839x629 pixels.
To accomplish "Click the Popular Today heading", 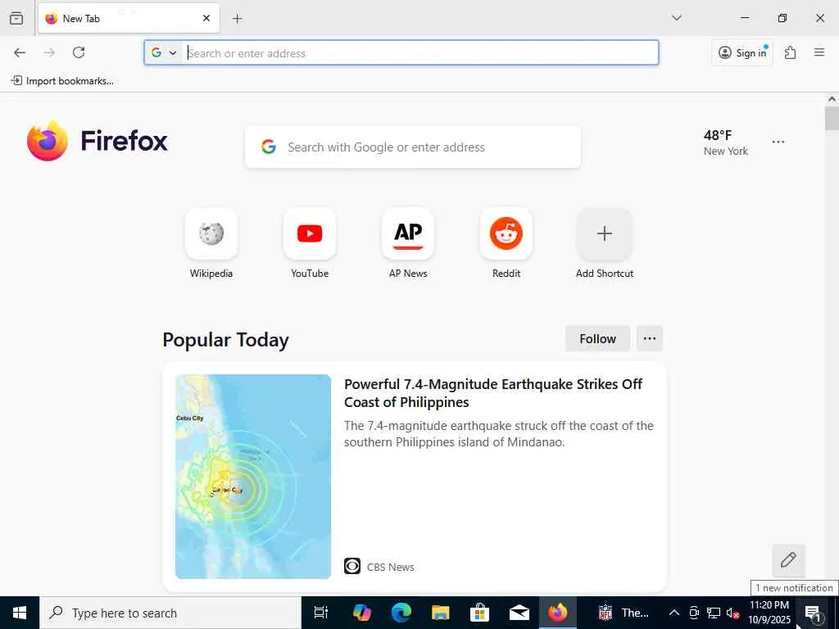I will tap(225, 340).
